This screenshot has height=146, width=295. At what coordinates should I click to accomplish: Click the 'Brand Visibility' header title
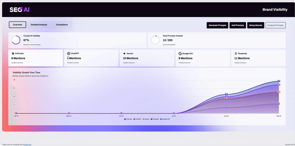point(275,10)
